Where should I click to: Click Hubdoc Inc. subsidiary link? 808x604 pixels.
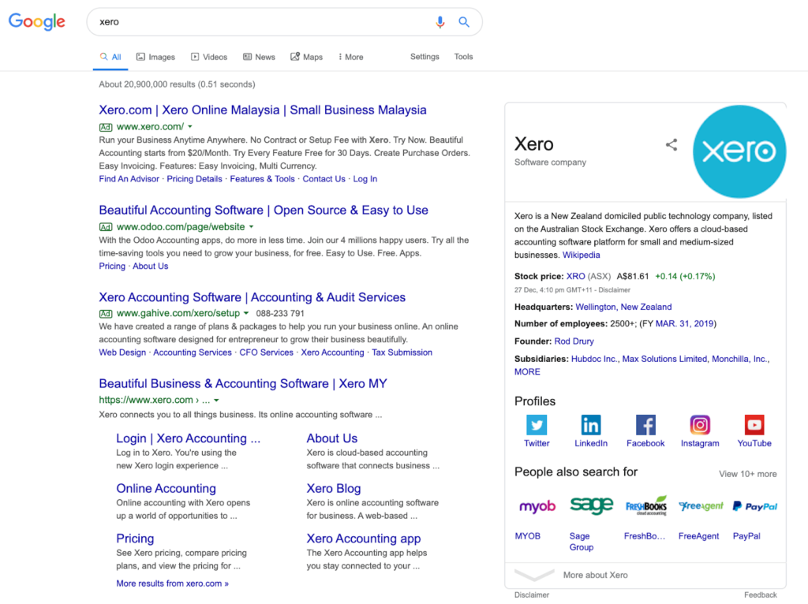(594, 359)
